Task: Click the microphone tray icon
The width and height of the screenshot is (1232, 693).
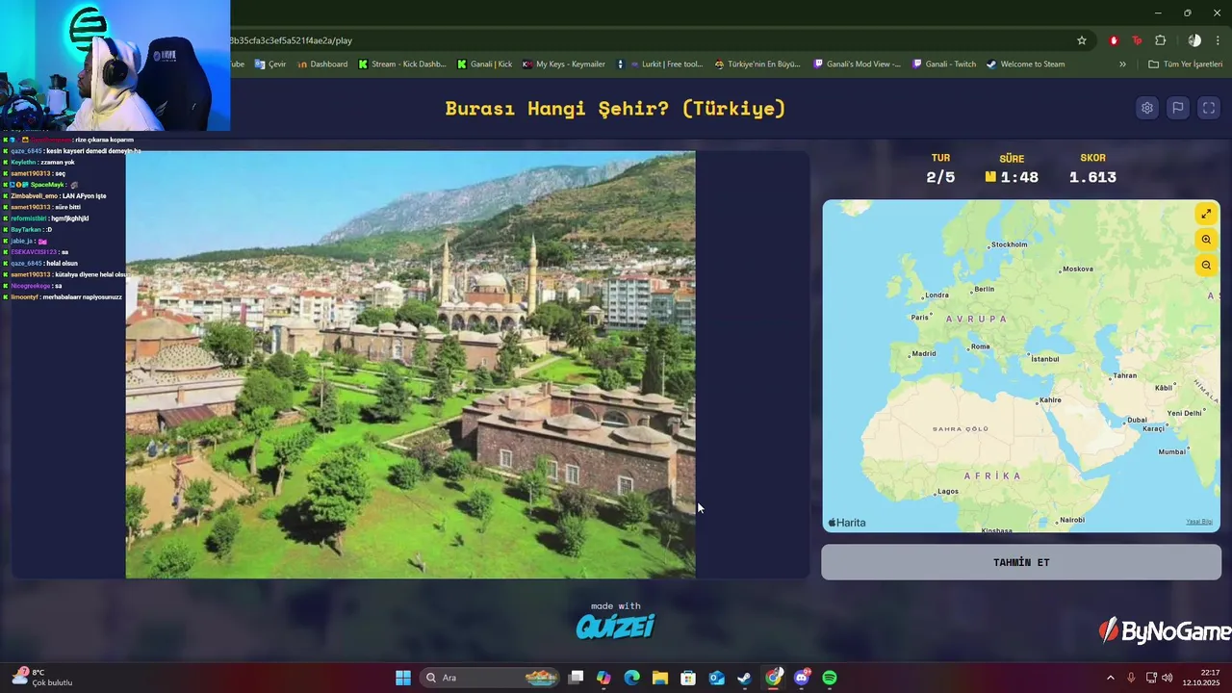Action: click(x=1131, y=678)
